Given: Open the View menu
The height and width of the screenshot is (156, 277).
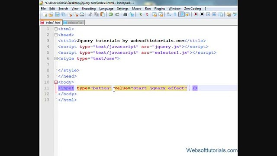Looking at the screenshot, I should pyautogui.click(x=75, y=9).
